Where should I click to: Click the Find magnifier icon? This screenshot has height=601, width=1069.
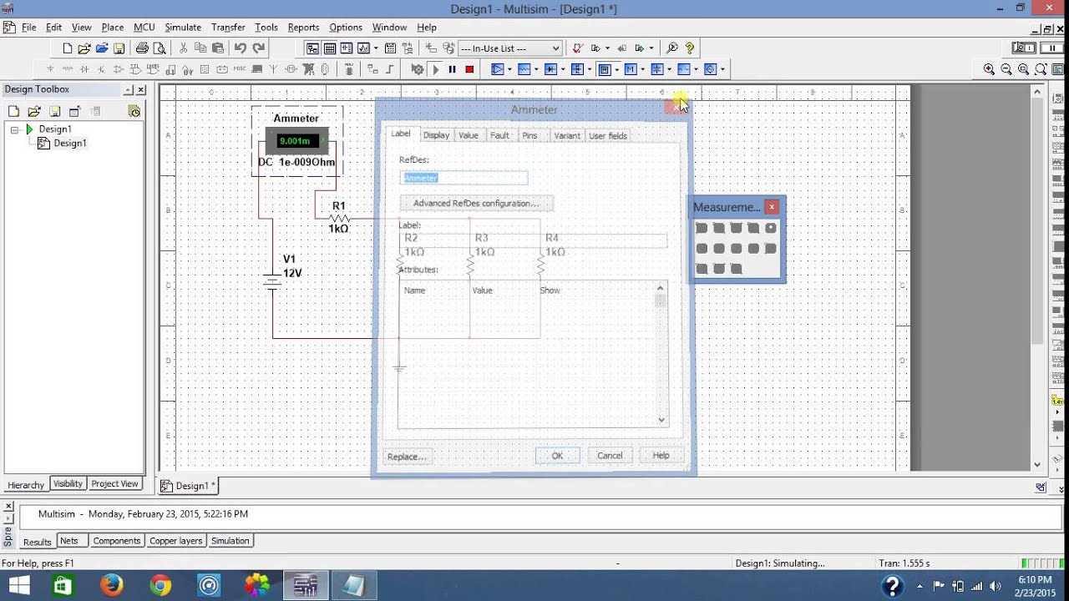[672, 48]
